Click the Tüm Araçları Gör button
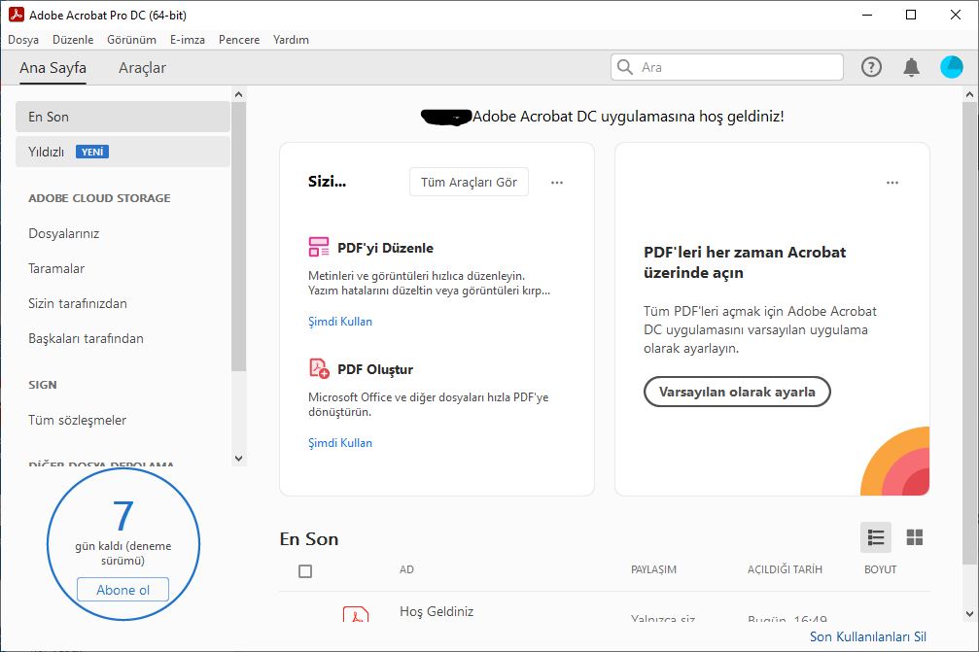The image size is (979, 652). [x=469, y=182]
